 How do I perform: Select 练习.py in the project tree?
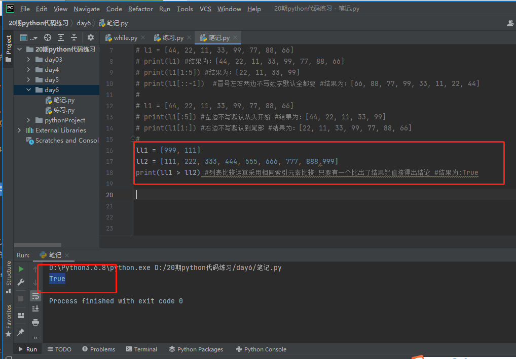tap(60, 110)
